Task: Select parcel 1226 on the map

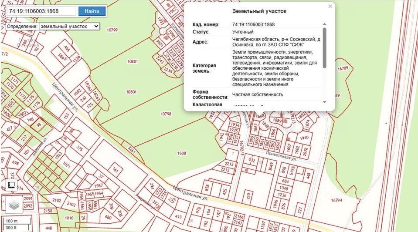Action: [77, 58]
